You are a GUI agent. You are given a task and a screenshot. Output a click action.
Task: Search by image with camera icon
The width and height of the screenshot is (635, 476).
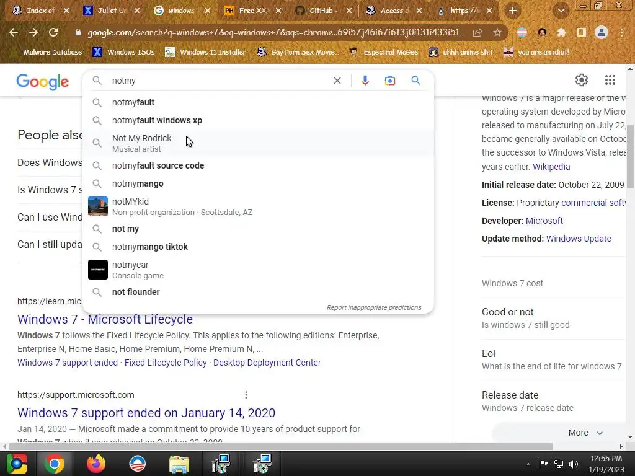[x=389, y=81]
